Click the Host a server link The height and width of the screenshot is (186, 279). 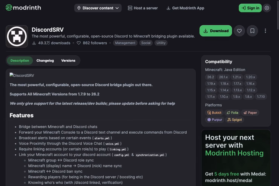click(143, 8)
